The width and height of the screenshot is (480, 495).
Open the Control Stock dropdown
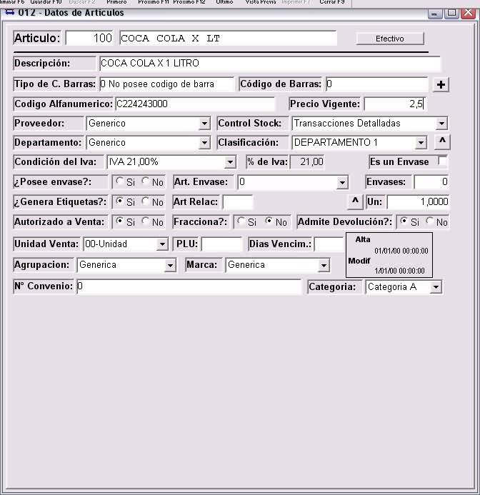(x=441, y=124)
